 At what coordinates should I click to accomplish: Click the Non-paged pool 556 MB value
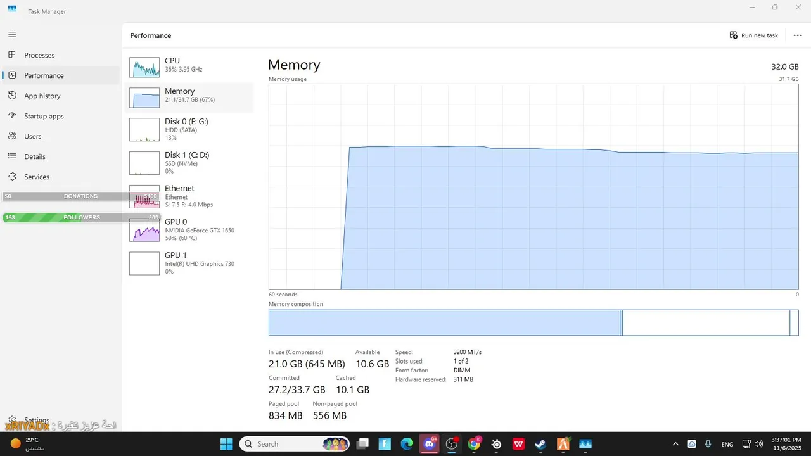(x=329, y=416)
